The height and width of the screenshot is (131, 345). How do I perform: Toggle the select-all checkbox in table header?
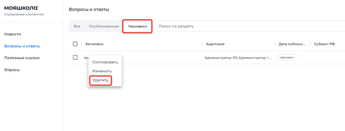[x=75, y=44]
